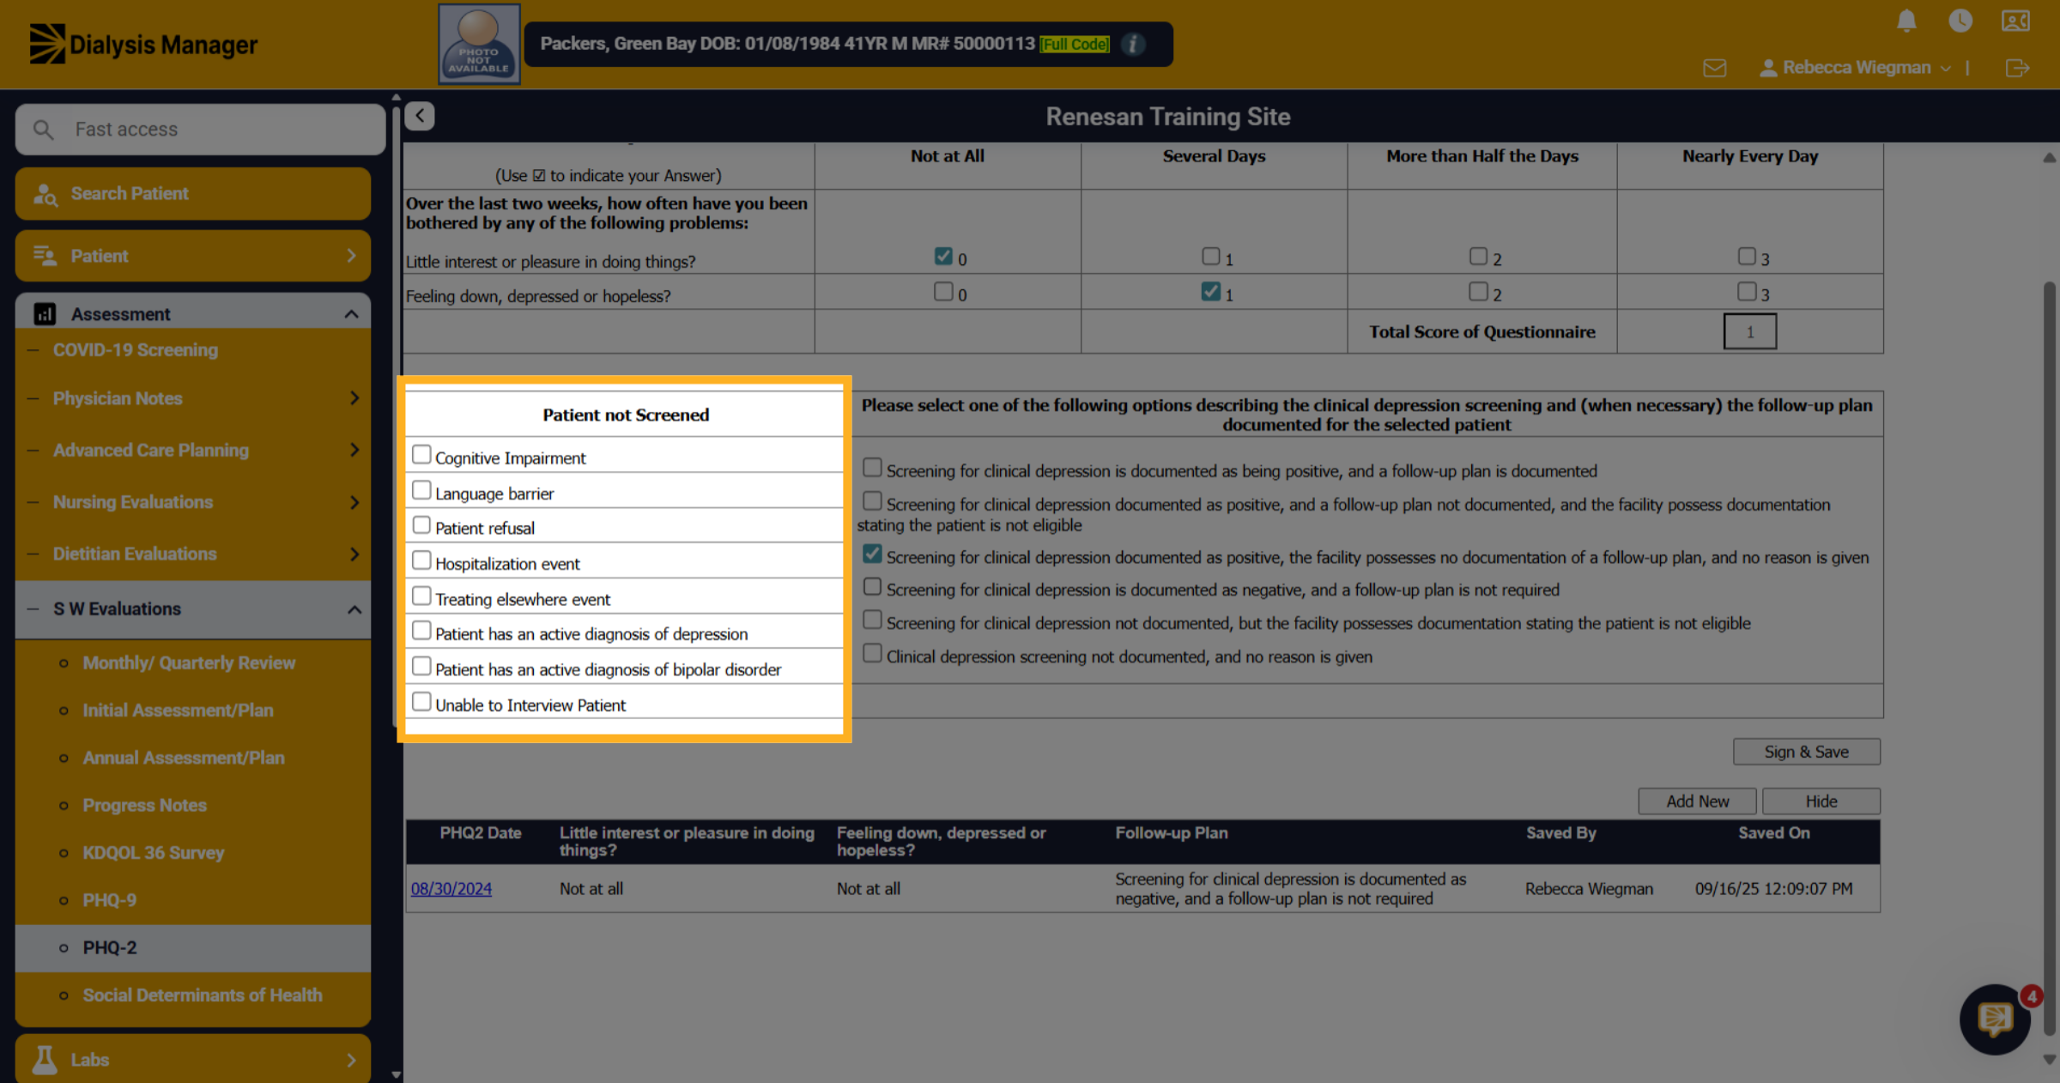Open the Rebecca Wiegman user dropdown

[x=1856, y=68]
